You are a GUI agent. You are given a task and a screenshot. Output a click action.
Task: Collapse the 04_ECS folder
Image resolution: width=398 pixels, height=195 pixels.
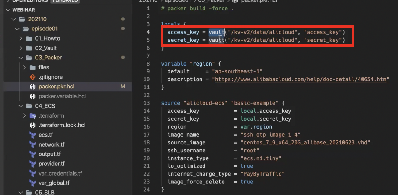point(20,106)
